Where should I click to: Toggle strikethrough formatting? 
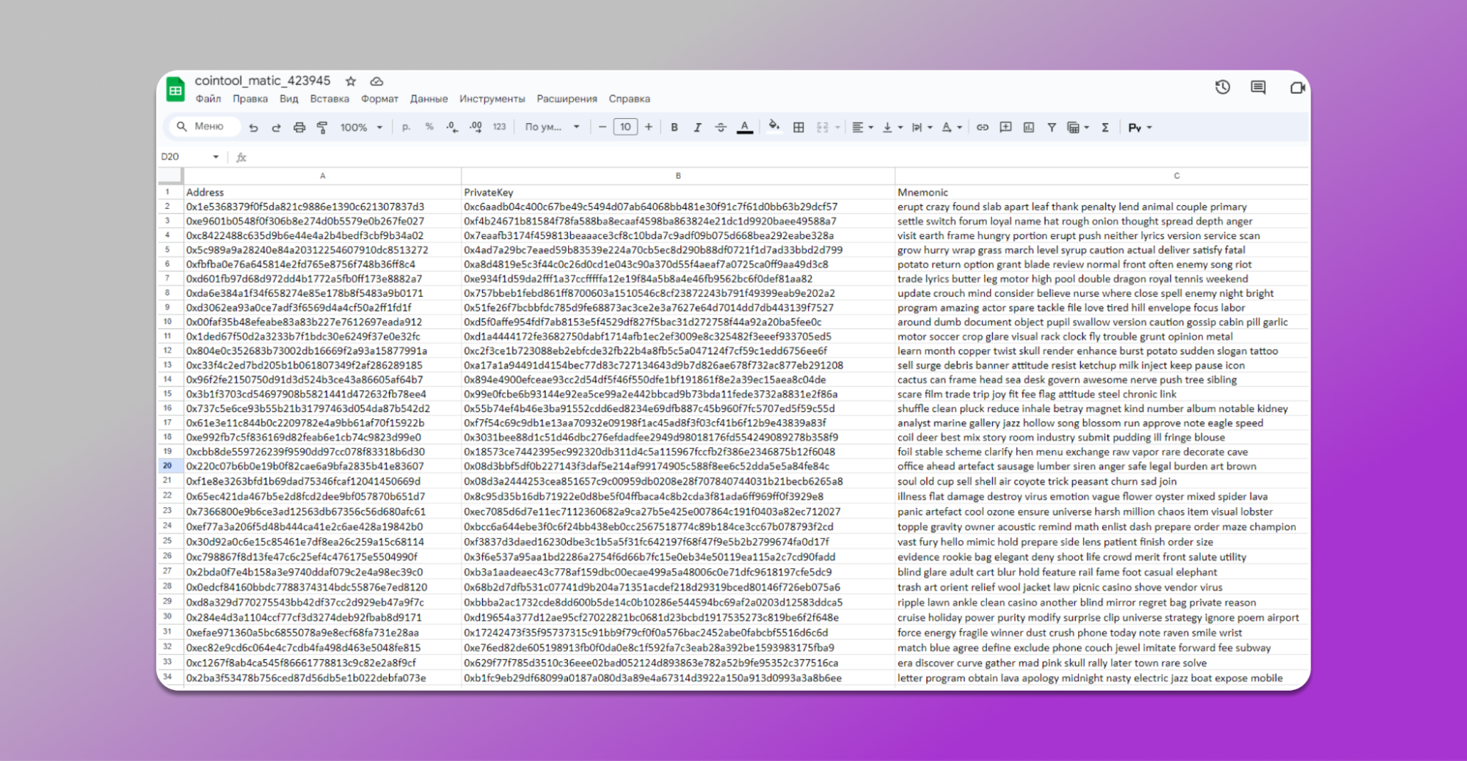click(x=721, y=128)
